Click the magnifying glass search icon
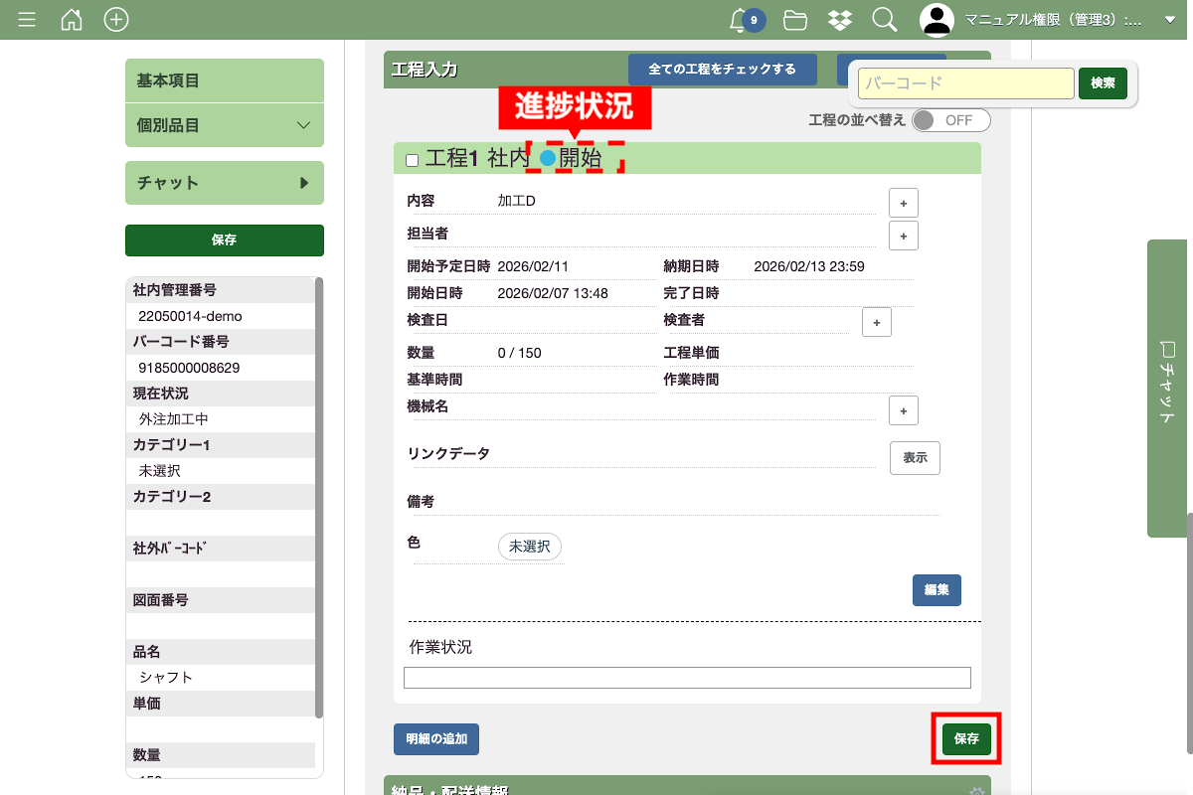 click(x=884, y=20)
